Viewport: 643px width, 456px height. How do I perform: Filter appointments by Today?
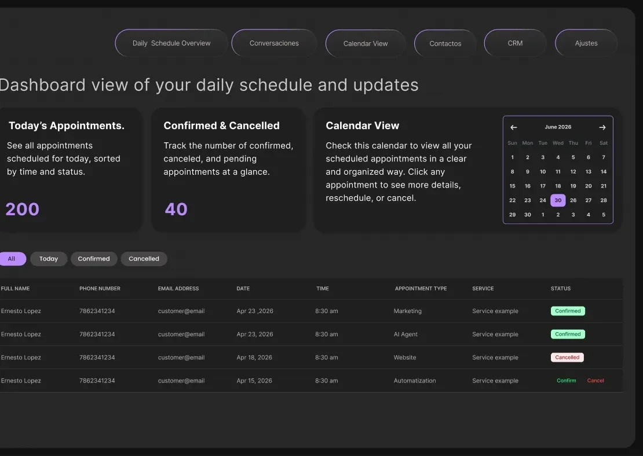[49, 259]
